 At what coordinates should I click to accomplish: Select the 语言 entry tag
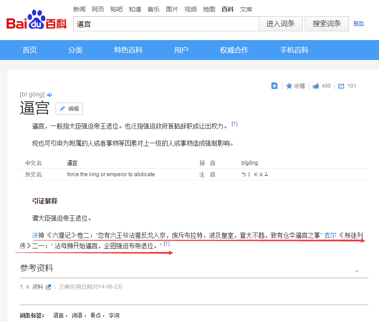58,315
